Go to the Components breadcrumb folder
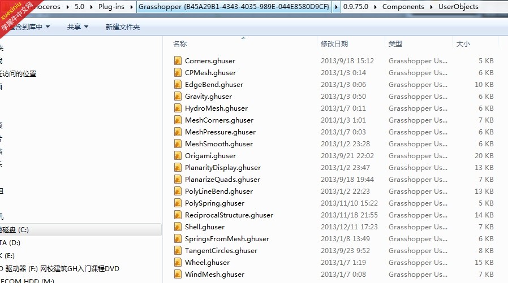This screenshot has height=283, width=508. coord(403,7)
